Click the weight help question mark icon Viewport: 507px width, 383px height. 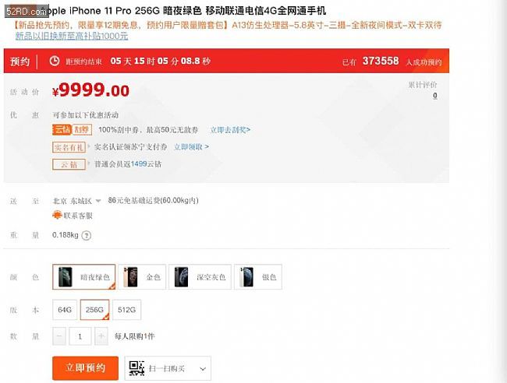(x=87, y=236)
